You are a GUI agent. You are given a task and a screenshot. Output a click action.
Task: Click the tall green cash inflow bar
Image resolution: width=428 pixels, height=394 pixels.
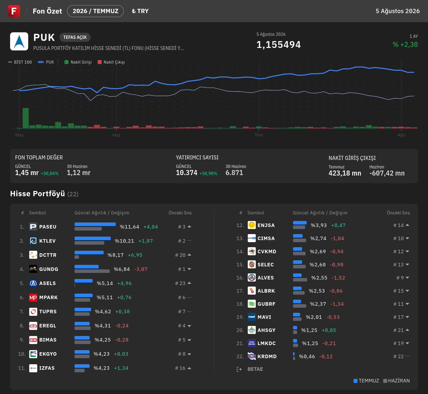[x=26, y=118]
